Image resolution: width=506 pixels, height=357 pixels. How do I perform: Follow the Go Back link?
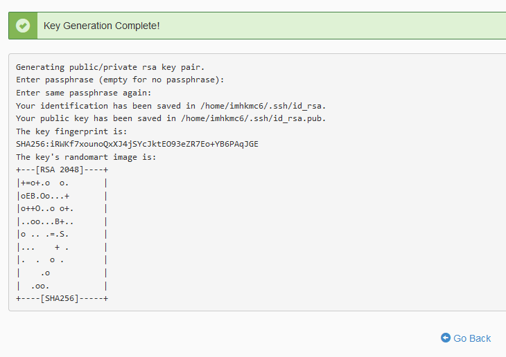(x=471, y=338)
